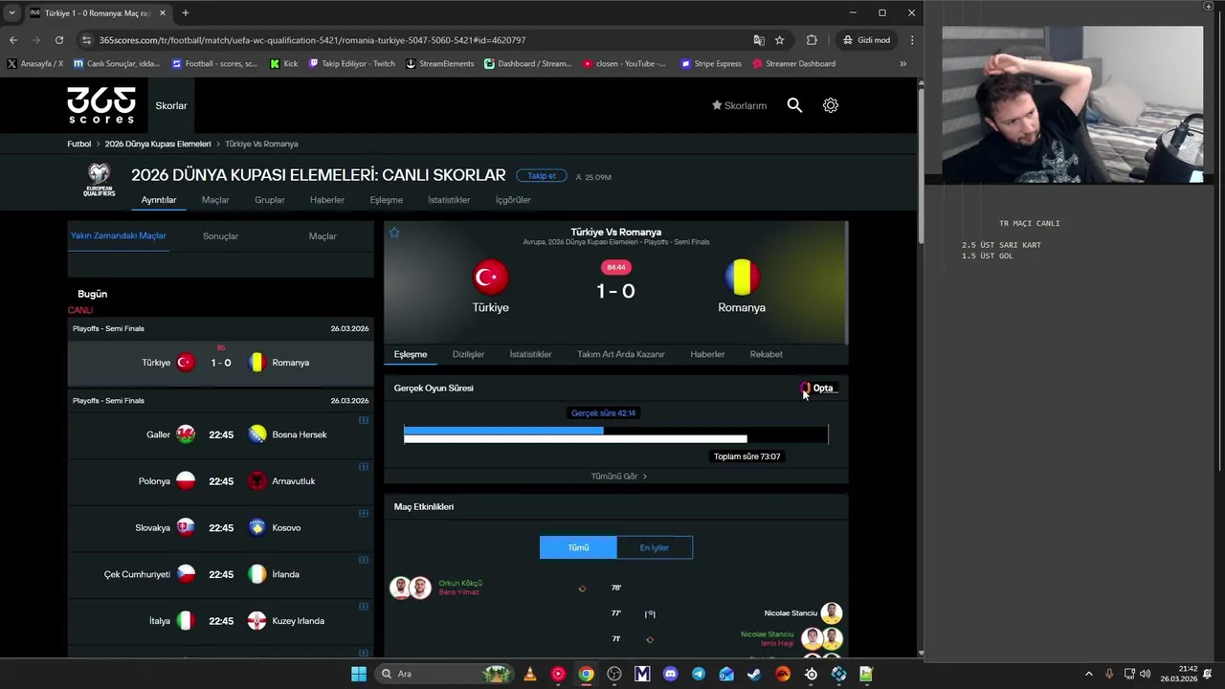Go back with the browser back arrow
The width and height of the screenshot is (1225, 689).
pos(13,40)
